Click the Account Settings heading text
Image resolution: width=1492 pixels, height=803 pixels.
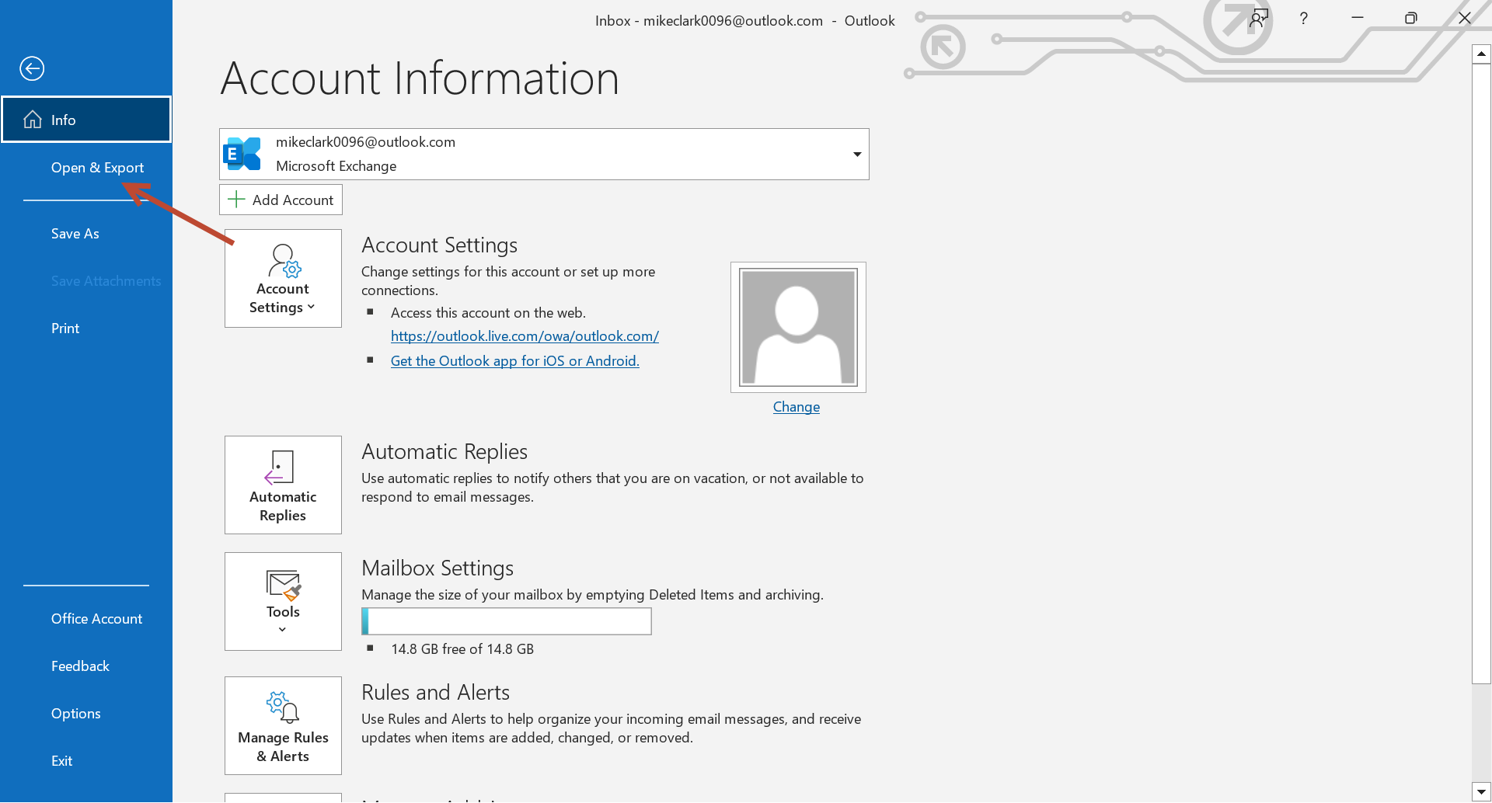click(439, 245)
